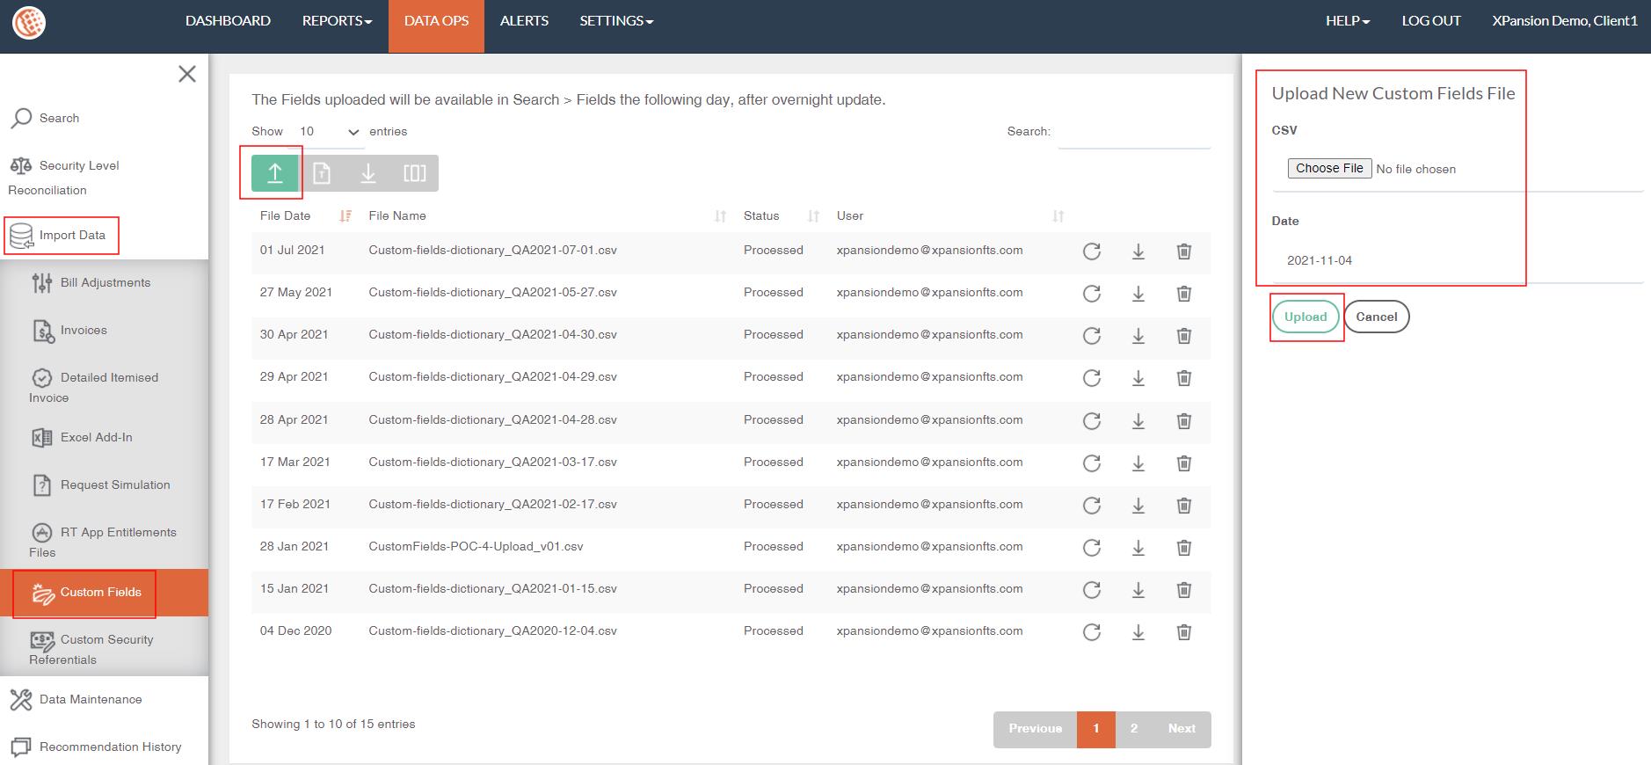Download the 27 May 2021 csv file
This screenshot has width=1651, height=765.
tap(1138, 294)
